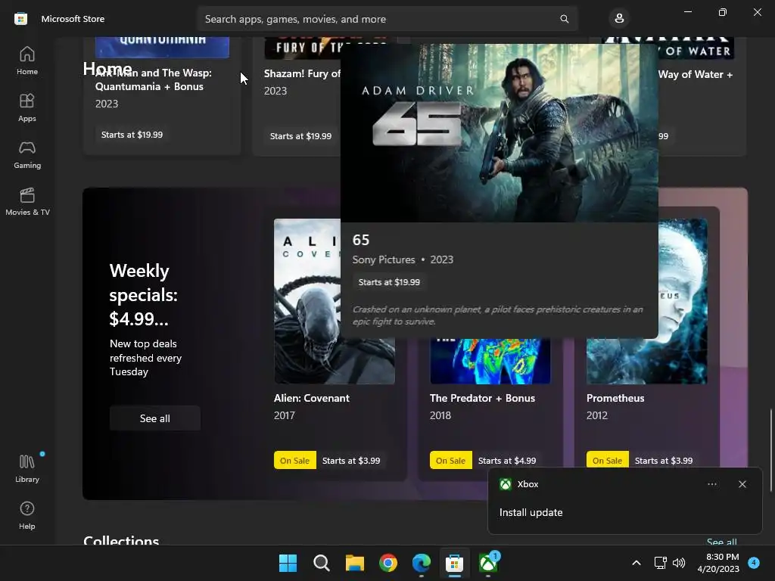
Task: Launch Microsoft Edge from taskbar
Action: (x=421, y=563)
